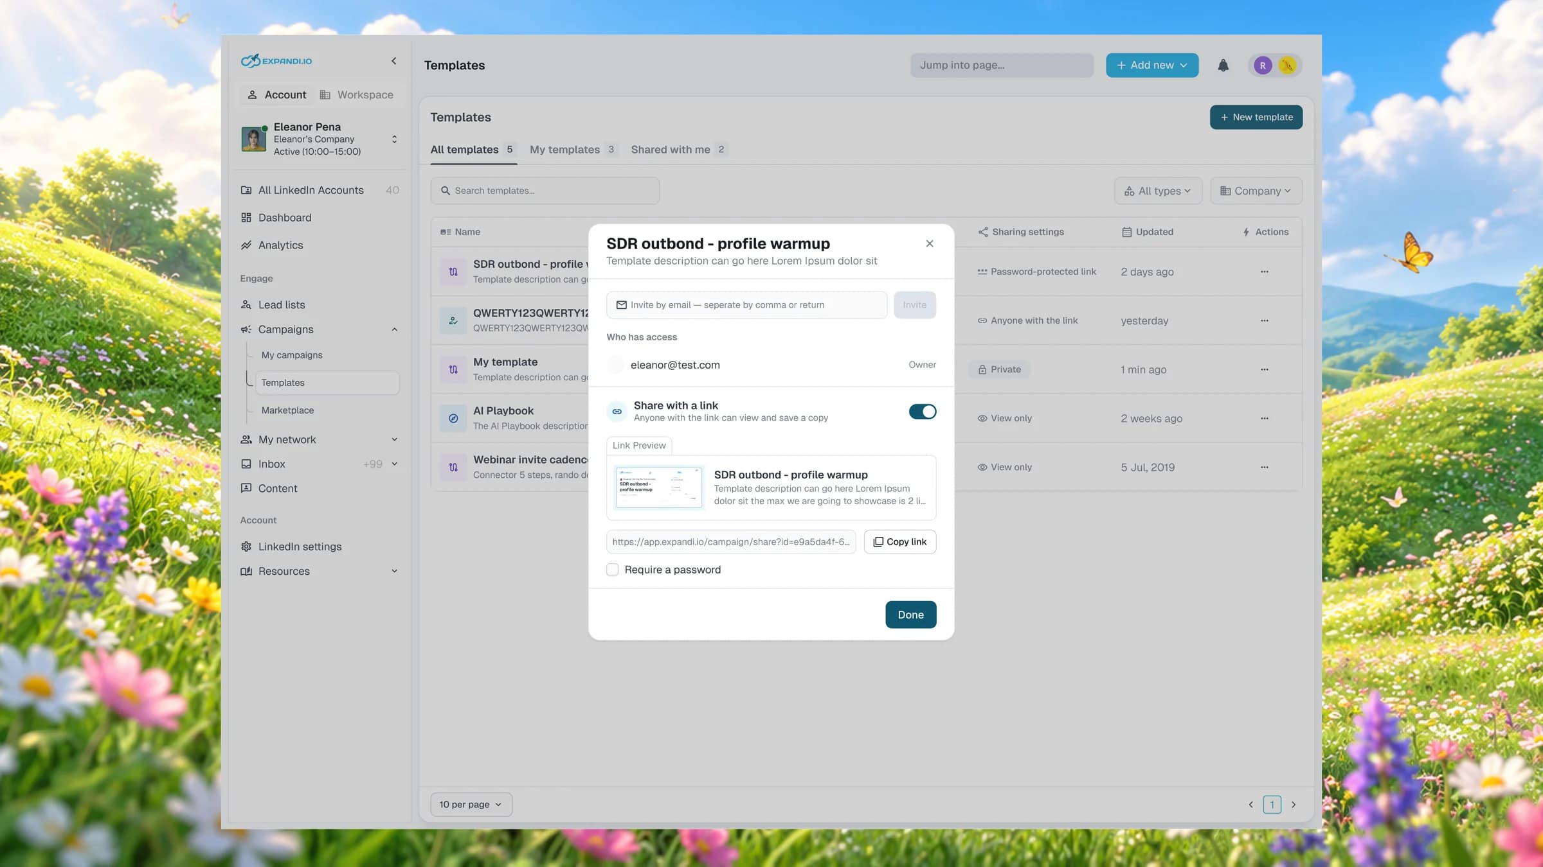The width and height of the screenshot is (1543, 867).
Task: Close the SDR outbond sharing dialog
Action: pyautogui.click(x=930, y=243)
